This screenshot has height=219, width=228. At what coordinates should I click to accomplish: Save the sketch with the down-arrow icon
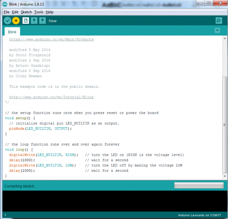42,21
